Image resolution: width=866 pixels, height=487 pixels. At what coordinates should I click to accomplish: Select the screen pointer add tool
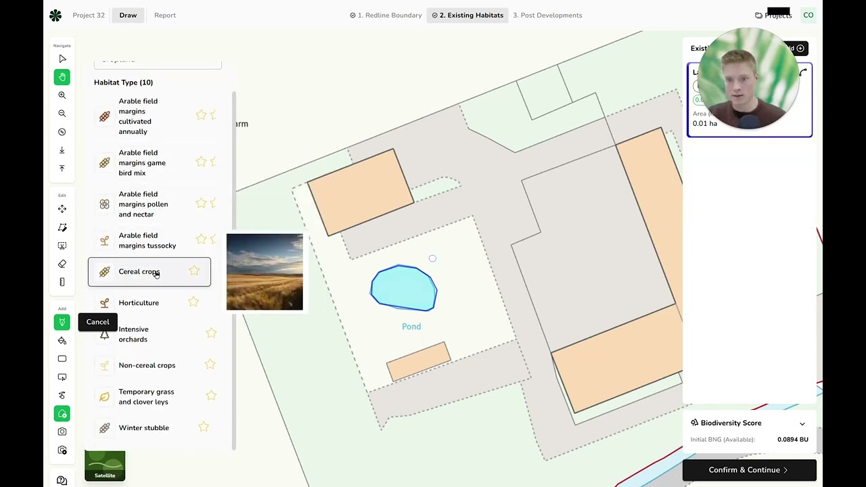(62, 377)
